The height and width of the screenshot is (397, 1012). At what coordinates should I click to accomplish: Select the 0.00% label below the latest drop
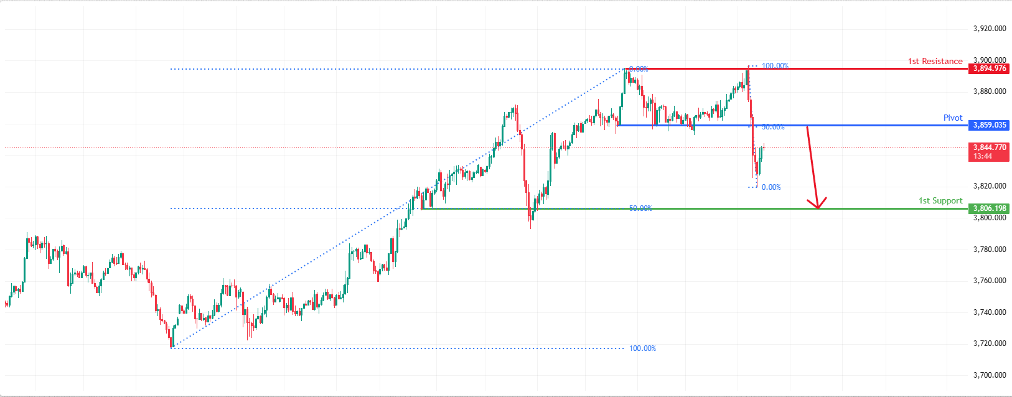771,187
